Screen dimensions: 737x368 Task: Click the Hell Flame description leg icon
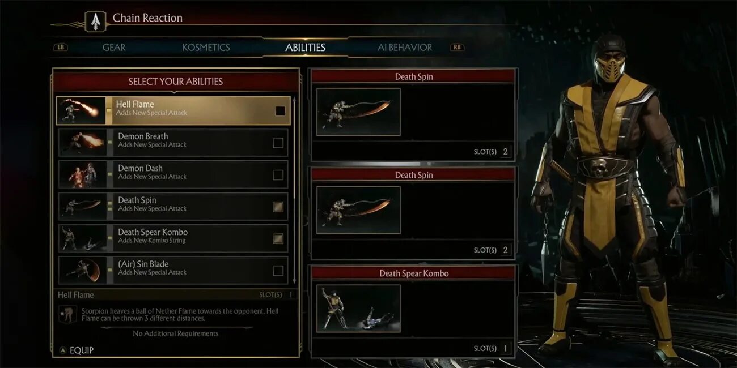68,314
